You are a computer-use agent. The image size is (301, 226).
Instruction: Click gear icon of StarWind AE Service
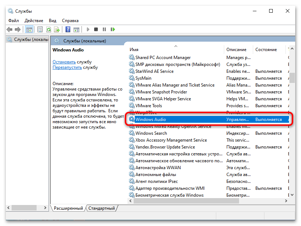tap(131, 71)
